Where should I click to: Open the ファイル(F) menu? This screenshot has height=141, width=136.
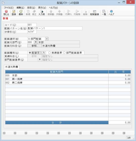click(x=9, y=8)
